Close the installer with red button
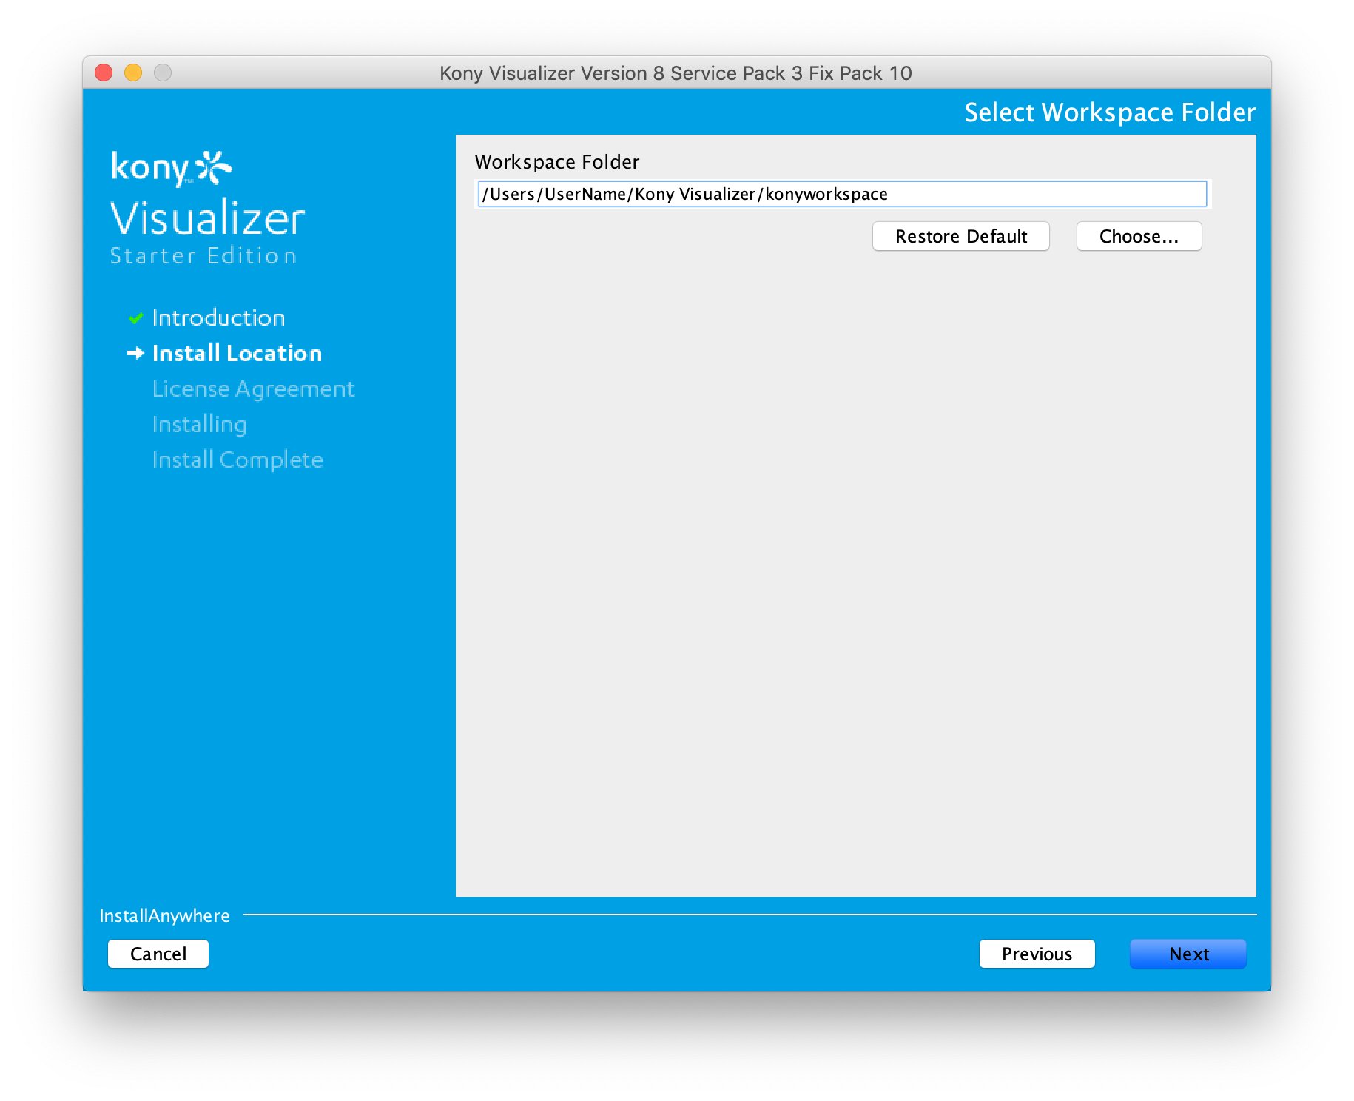Viewport: 1354px width, 1101px height. click(104, 73)
